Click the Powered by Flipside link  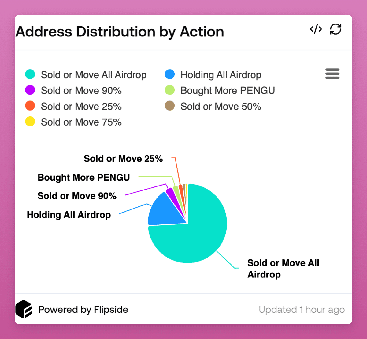coord(83,310)
